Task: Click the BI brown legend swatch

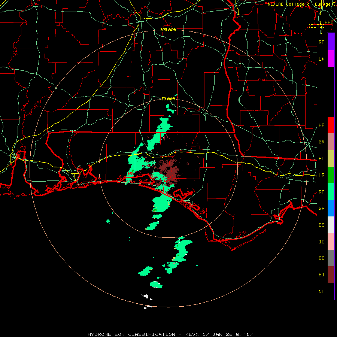Action: point(331,275)
